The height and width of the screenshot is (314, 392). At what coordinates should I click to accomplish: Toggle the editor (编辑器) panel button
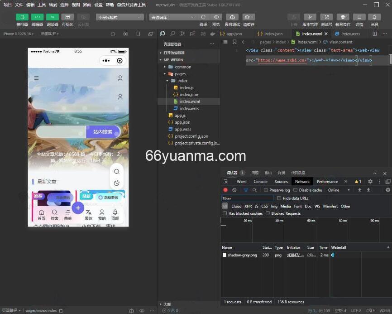(x=37, y=17)
